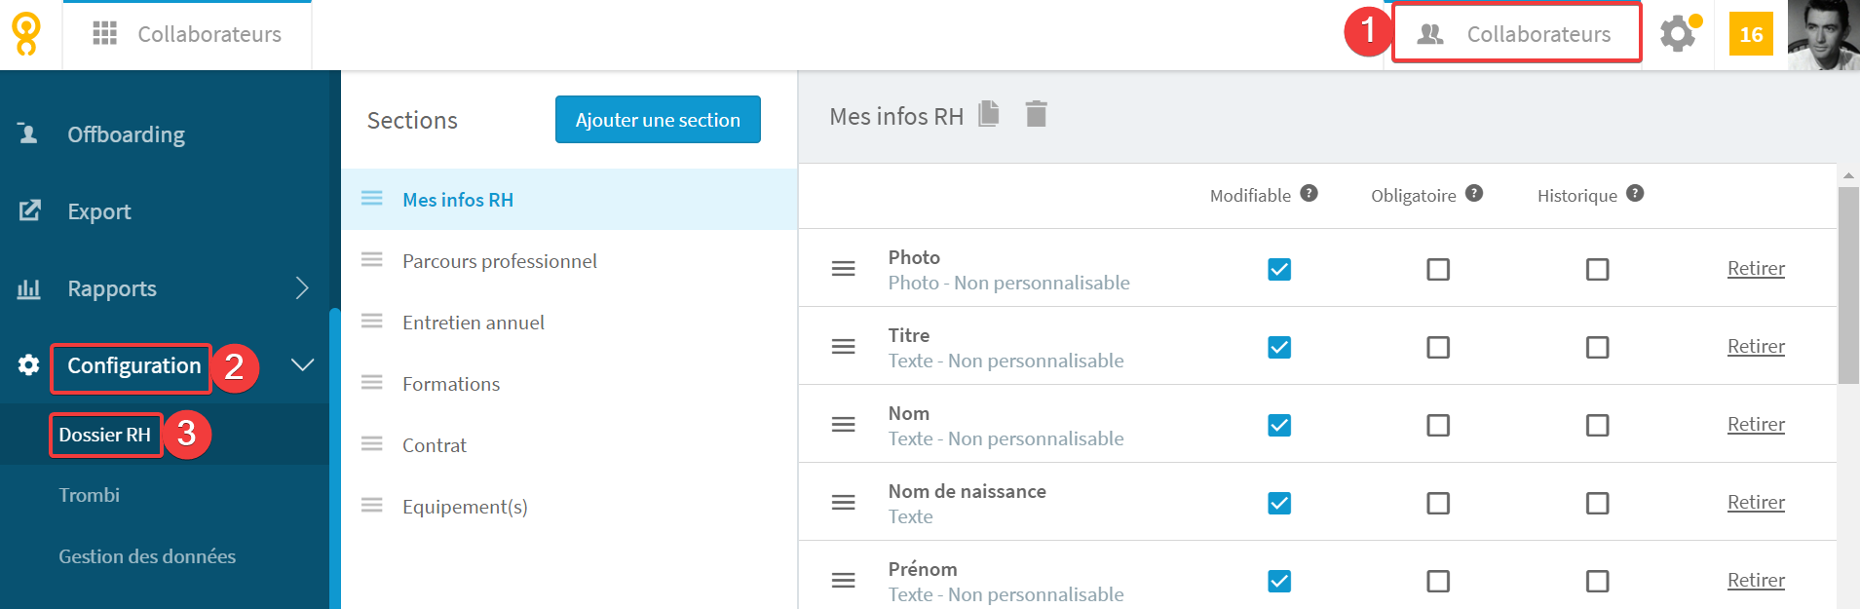Image resolution: width=1860 pixels, height=609 pixels.
Task: Uncheck Modifiable for Nom field
Action: [x=1279, y=425]
